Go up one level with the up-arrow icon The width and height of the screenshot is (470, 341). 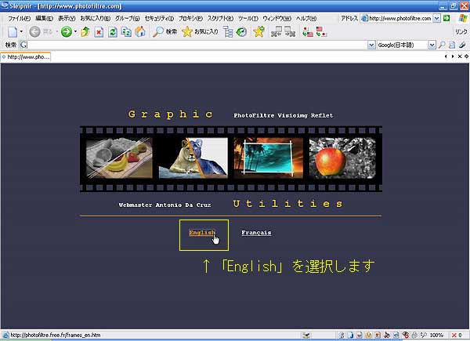[85, 31]
